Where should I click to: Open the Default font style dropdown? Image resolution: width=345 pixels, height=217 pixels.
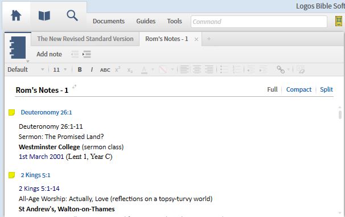click(26, 69)
